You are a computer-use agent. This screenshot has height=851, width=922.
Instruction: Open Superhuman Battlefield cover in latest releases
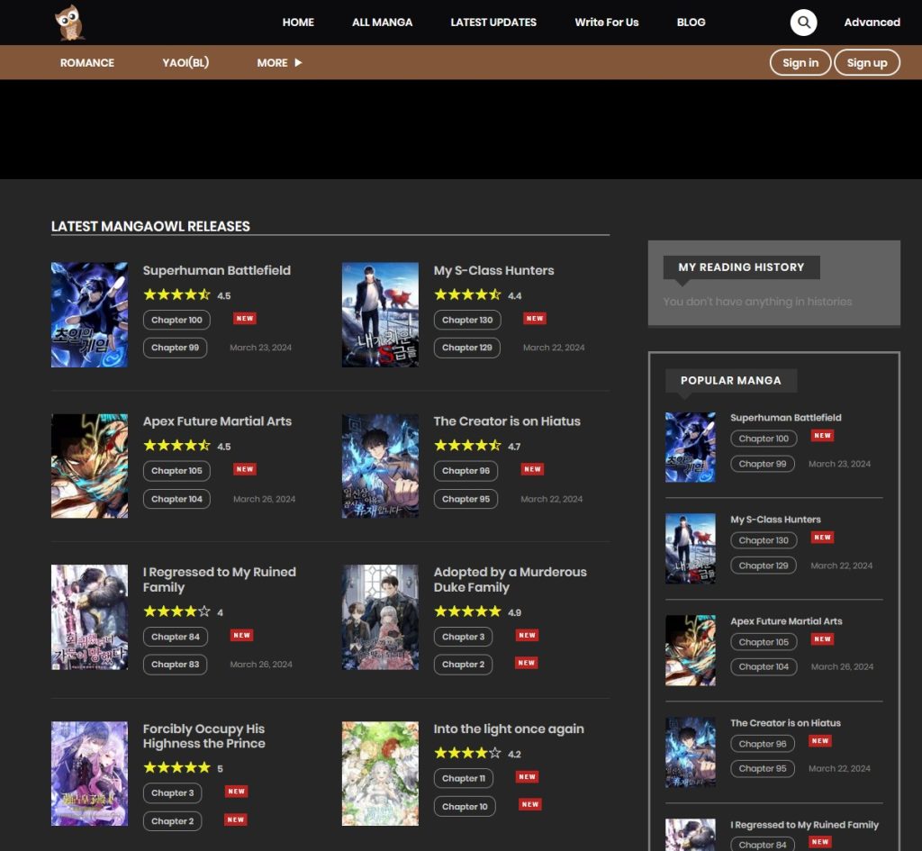click(x=89, y=314)
